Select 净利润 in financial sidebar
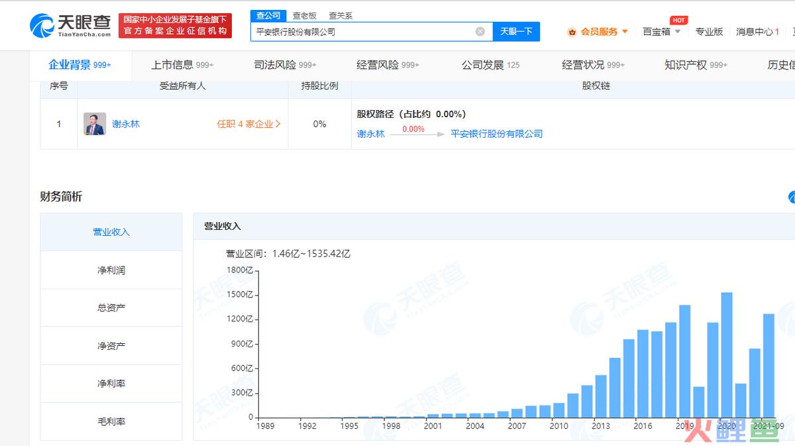 (111, 270)
